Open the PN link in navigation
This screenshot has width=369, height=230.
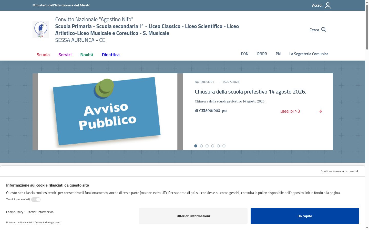click(x=278, y=54)
